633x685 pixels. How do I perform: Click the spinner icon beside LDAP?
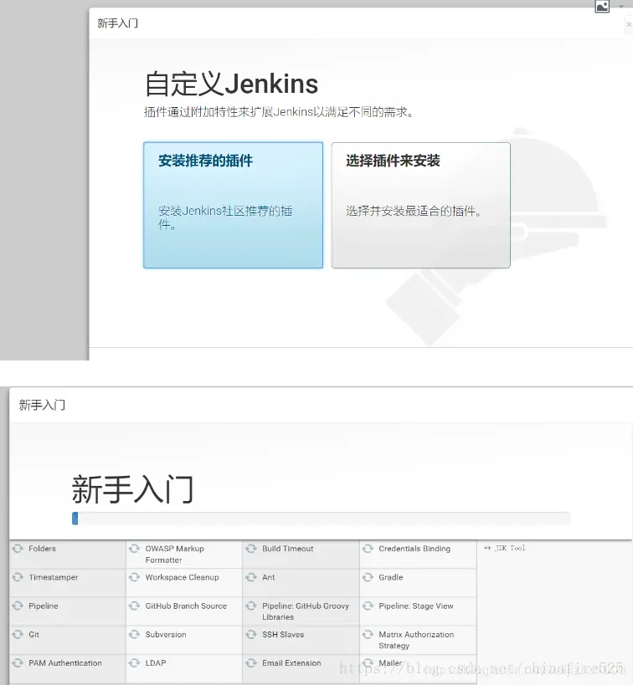(x=134, y=662)
